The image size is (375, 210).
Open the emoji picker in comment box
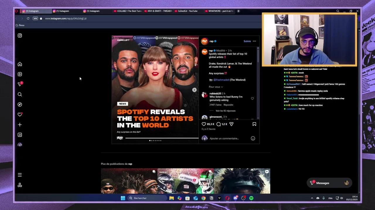(253, 139)
